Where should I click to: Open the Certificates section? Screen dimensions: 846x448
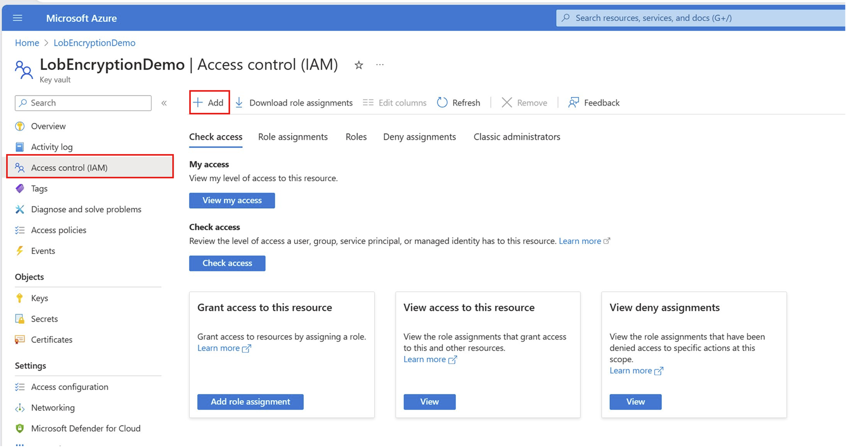51,340
